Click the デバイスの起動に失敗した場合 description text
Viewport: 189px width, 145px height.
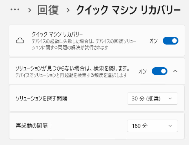(84, 44)
